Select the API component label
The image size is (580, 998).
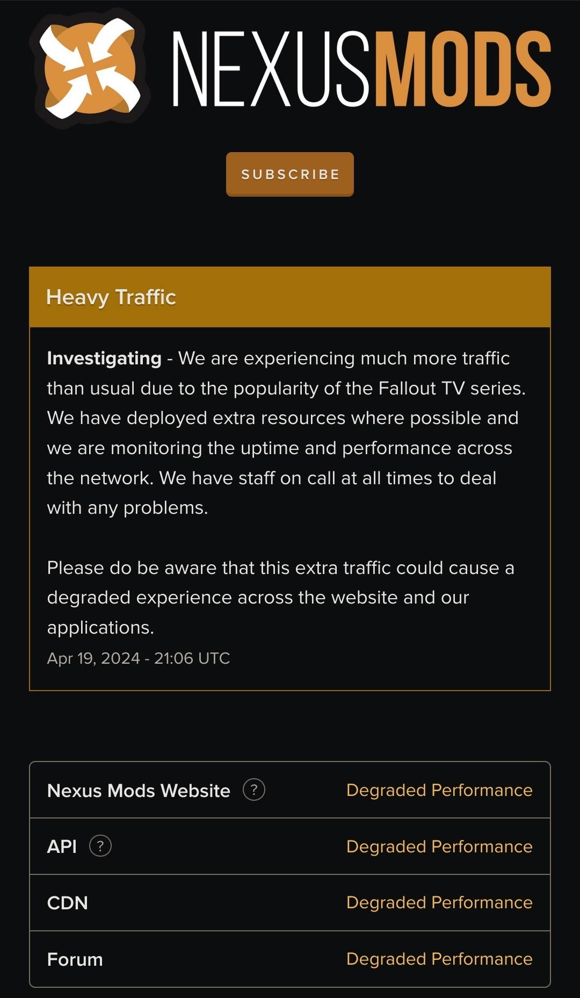coord(62,846)
